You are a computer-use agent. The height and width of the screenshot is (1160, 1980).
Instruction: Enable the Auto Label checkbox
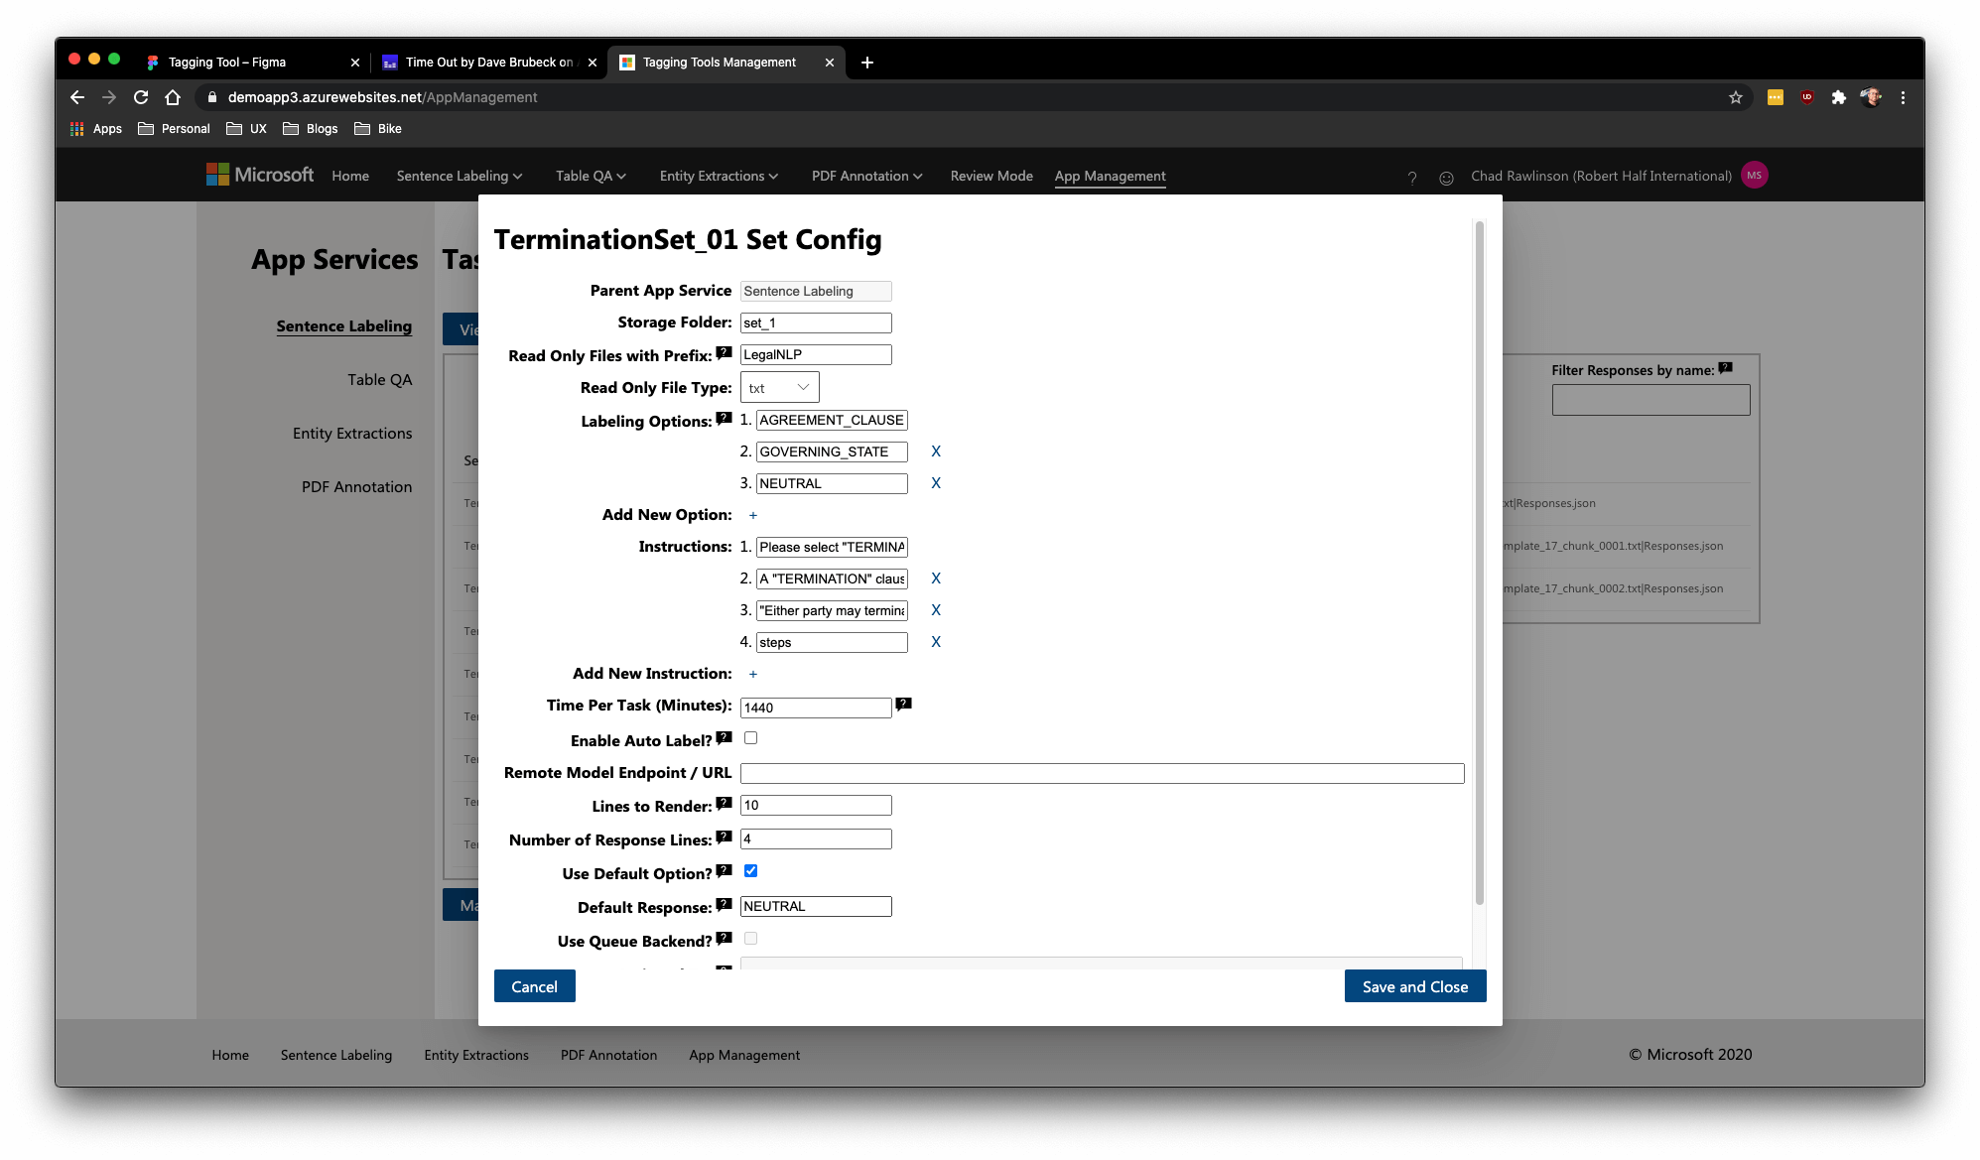point(750,738)
